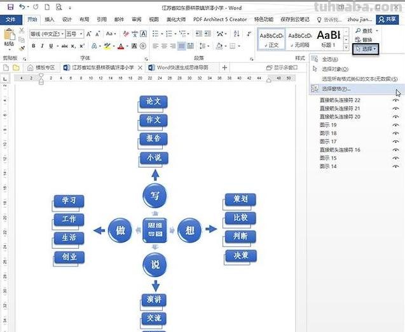Screen dimensions: 405x332
Task: Click the Decrease Indent icon
Action: click(x=199, y=34)
